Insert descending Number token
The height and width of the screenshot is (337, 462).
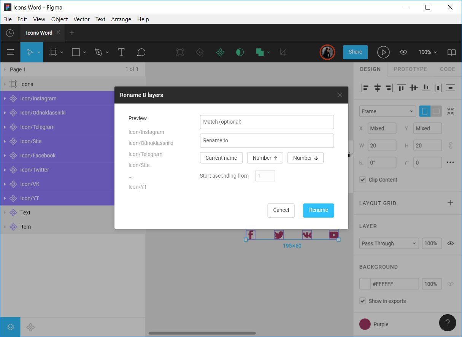pos(306,158)
